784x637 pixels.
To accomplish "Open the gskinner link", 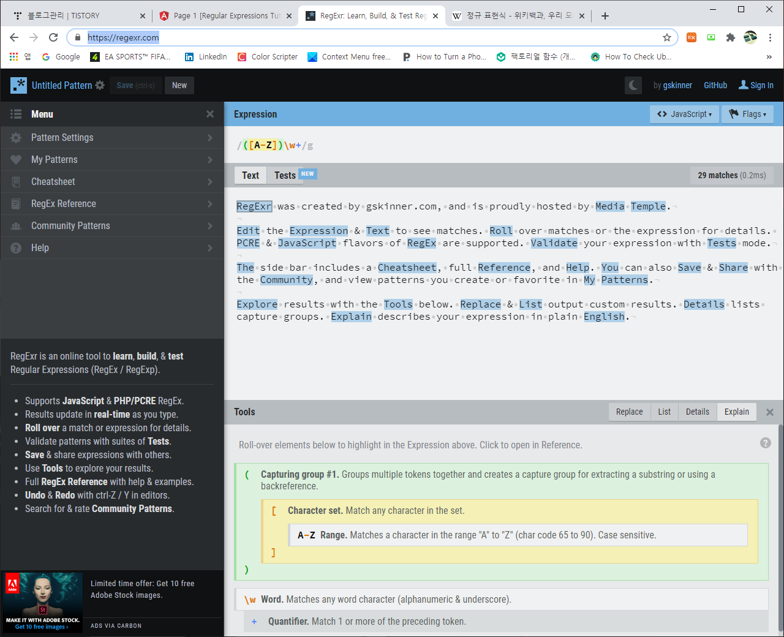I will click(677, 85).
